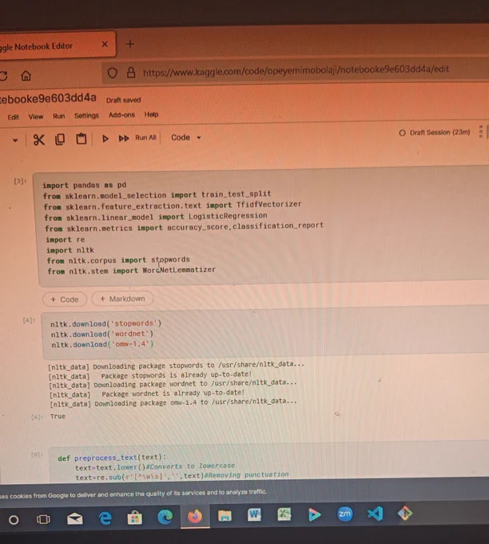The height and width of the screenshot is (544, 489).
Task: Open File Explorer from the taskbar
Action: coord(225,516)
